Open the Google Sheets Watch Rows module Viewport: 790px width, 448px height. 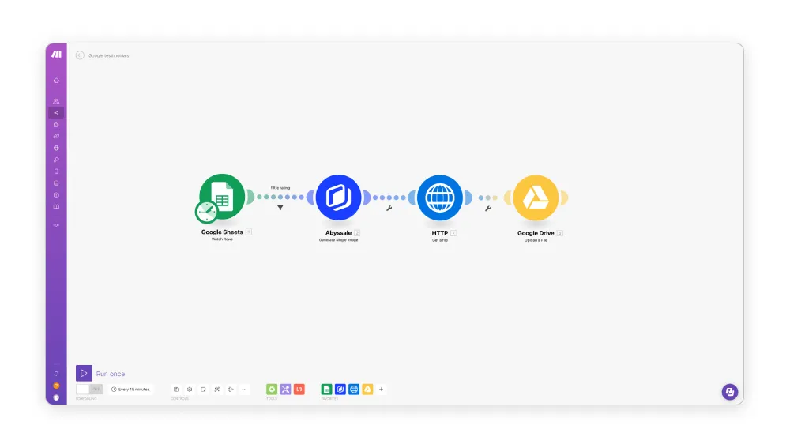point(222,197)
